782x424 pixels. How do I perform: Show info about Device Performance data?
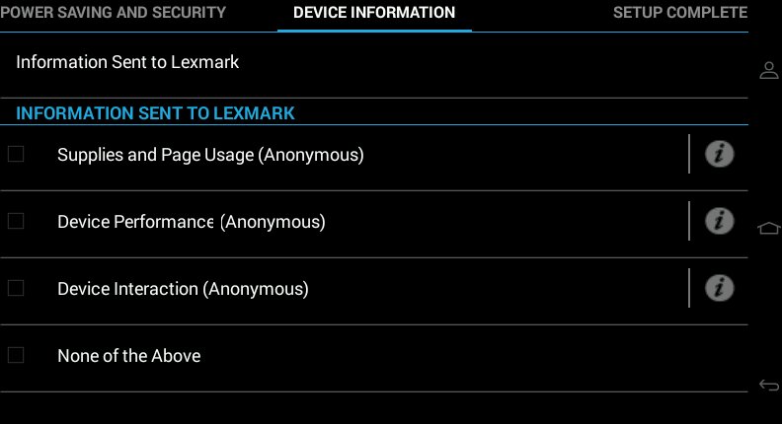tap(719, 221)
